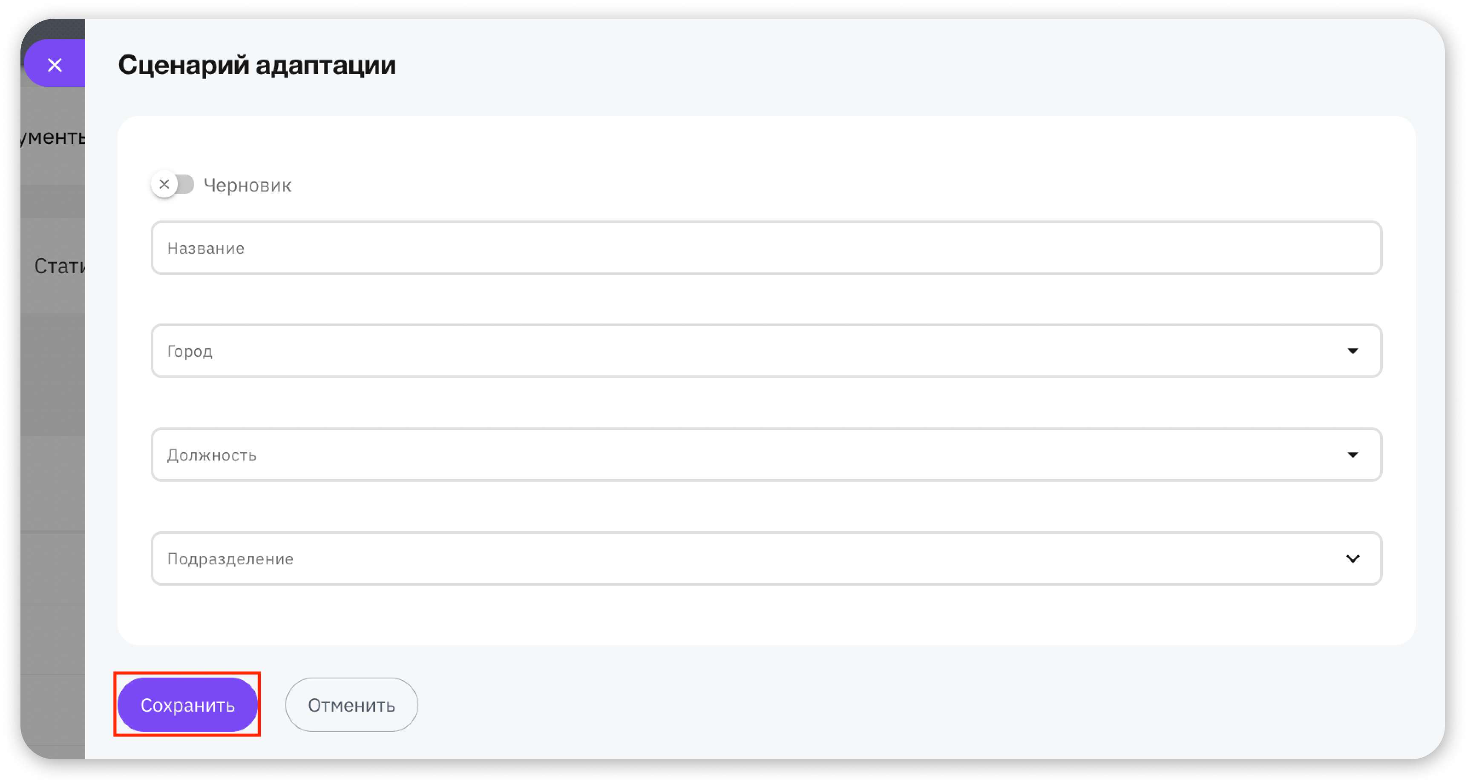Image resolution: width=1468 pixels, height=784 pixels.
Task: Open the Город dropdown field
Action: point(766,351)
